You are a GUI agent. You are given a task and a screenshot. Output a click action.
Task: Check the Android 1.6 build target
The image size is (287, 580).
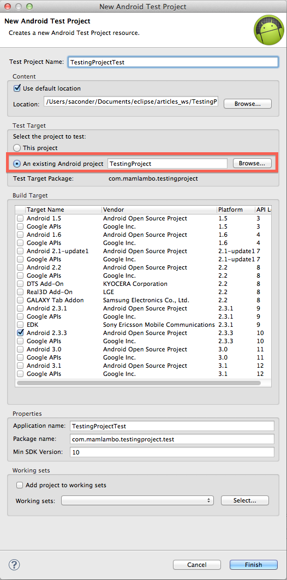[x=20, y=235]
